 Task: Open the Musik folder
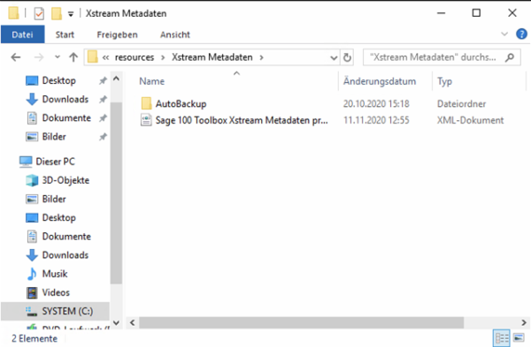coord(55,274)
